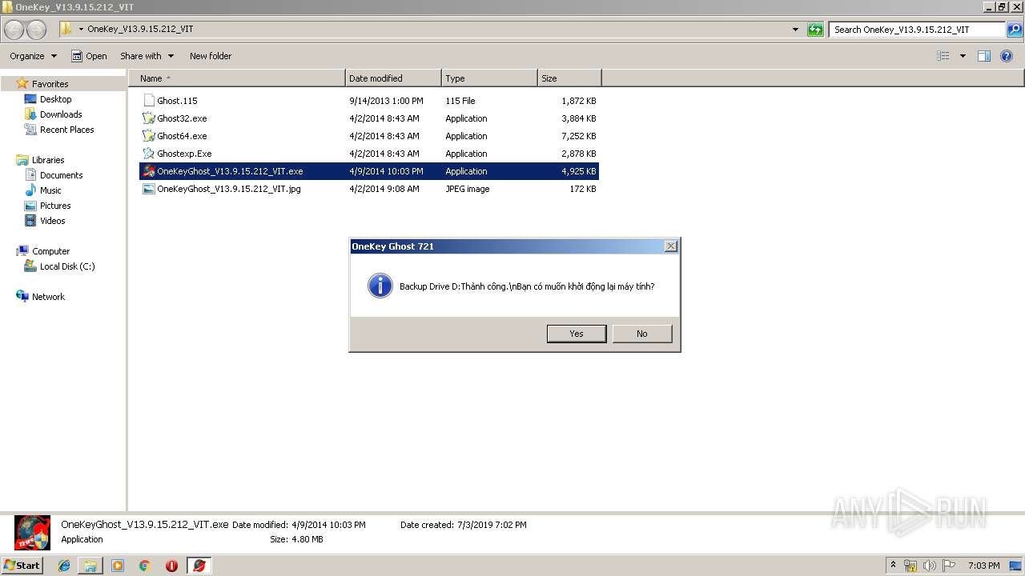The width and height of the screenshot is (1025, 576).
Task: Select the Ghostexp.Exe file icon
Action: (x=149, y=154)
